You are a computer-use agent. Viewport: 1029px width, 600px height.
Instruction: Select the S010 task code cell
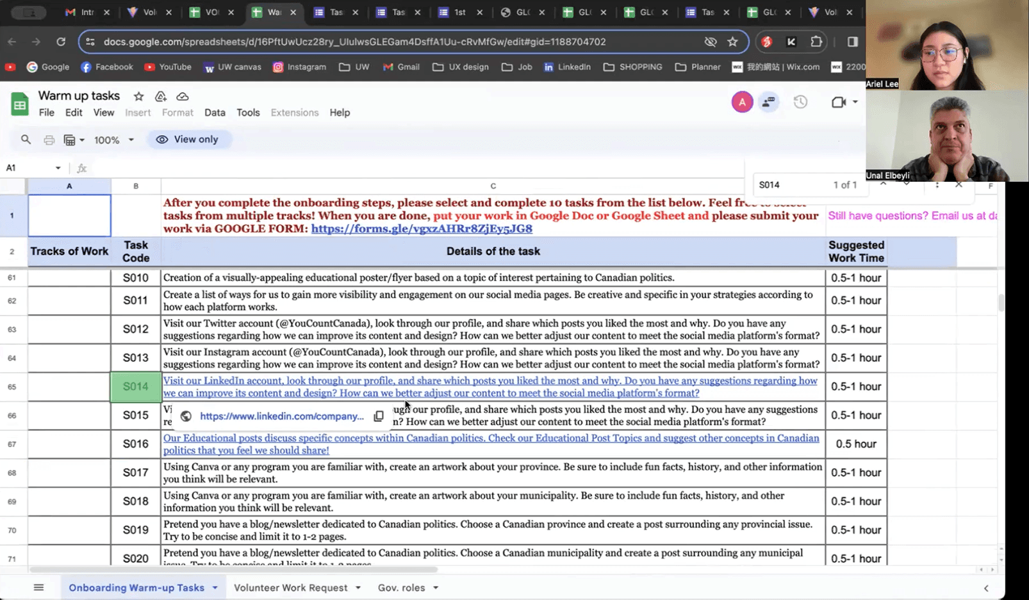[x=136, y=278]
